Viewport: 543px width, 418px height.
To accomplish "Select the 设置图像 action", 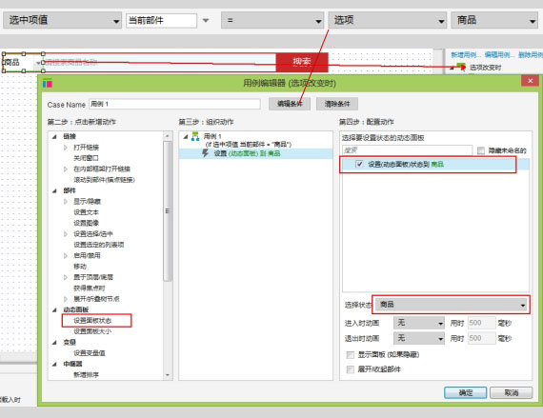I will click(87, 223).
